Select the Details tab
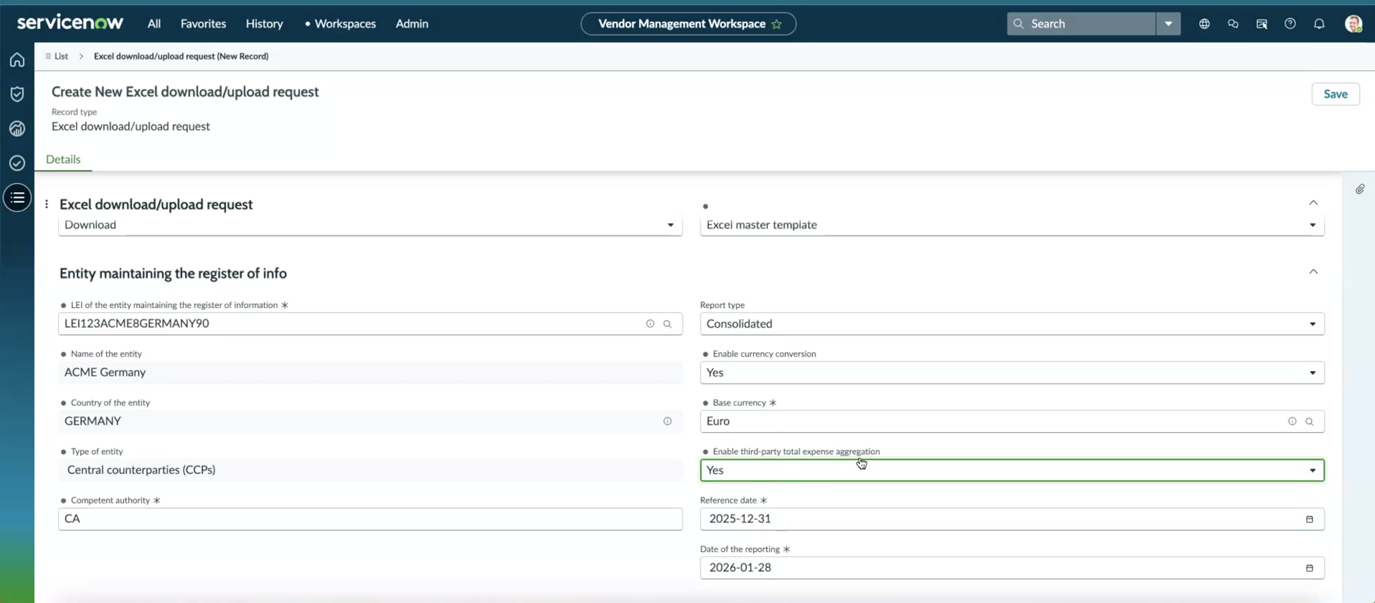The width and height of the screenshot is (1375, 603). pyautogui.click(x=63, y=159)
